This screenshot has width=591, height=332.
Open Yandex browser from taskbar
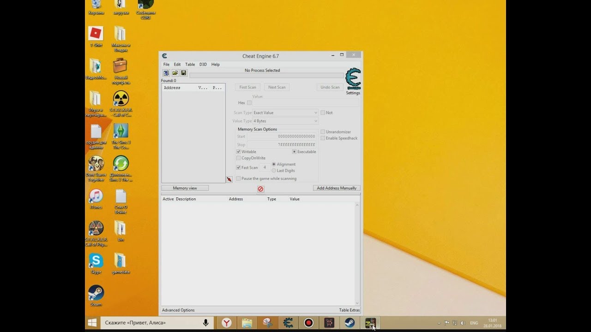(226, 323)
